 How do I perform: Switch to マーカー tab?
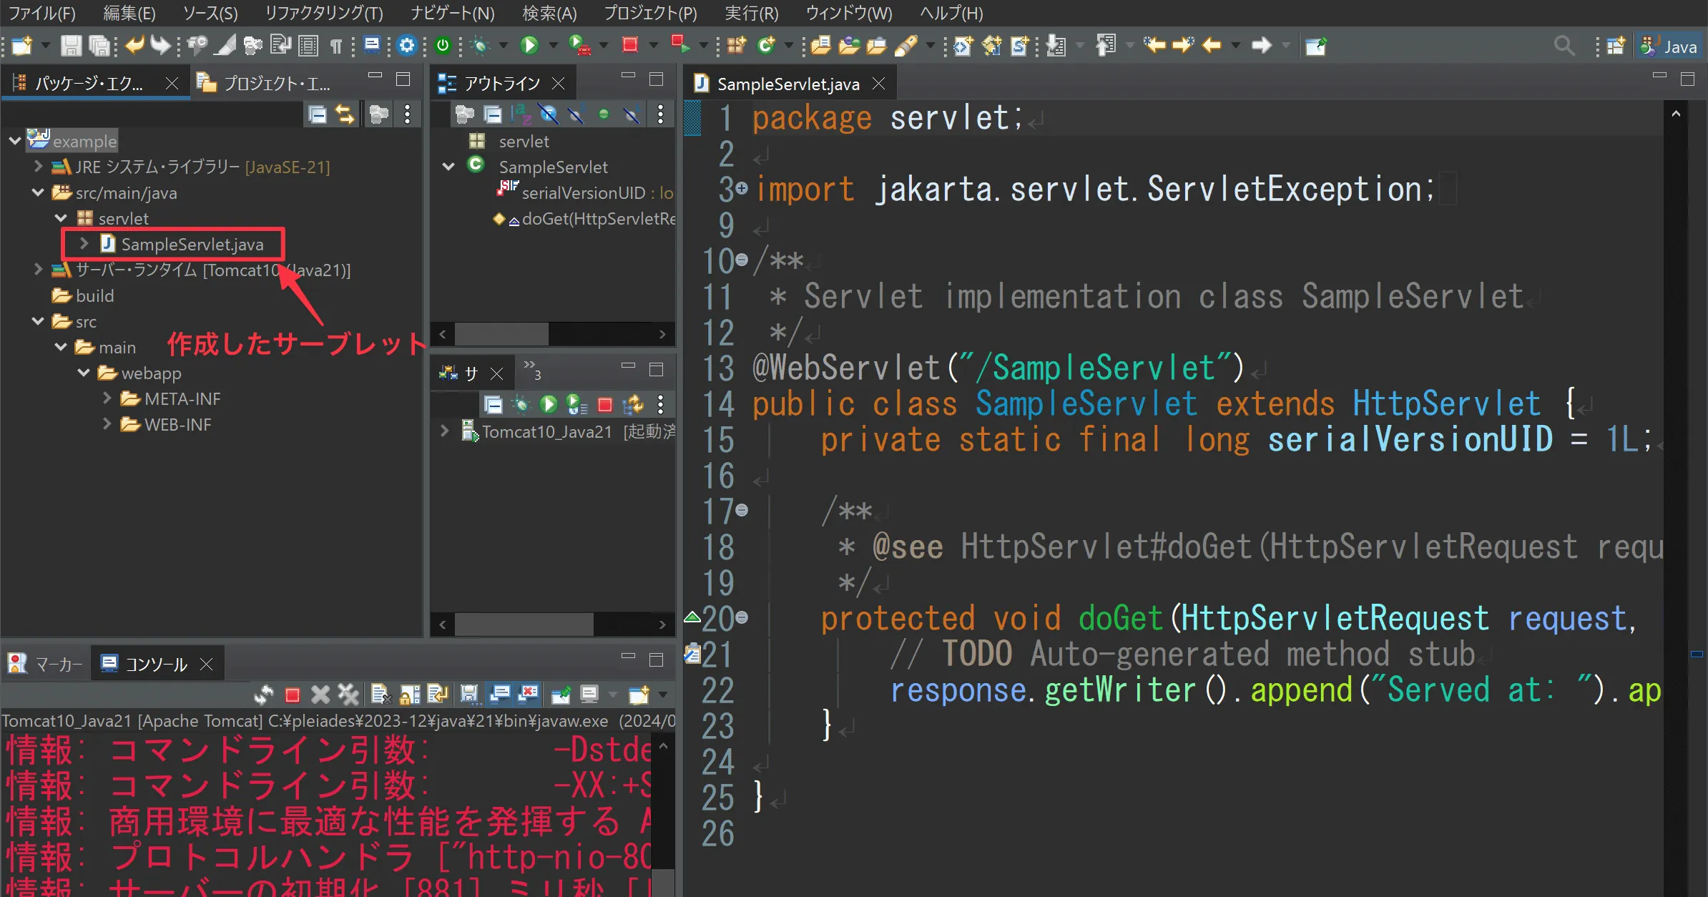click(x=46, y=665)
